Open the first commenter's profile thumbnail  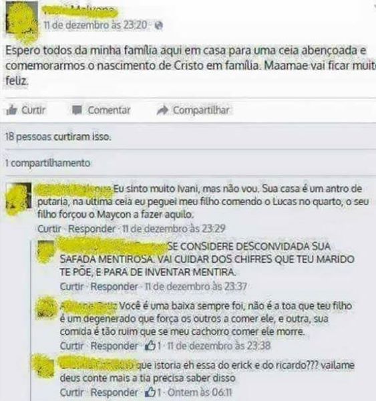[x=19, y=196]
